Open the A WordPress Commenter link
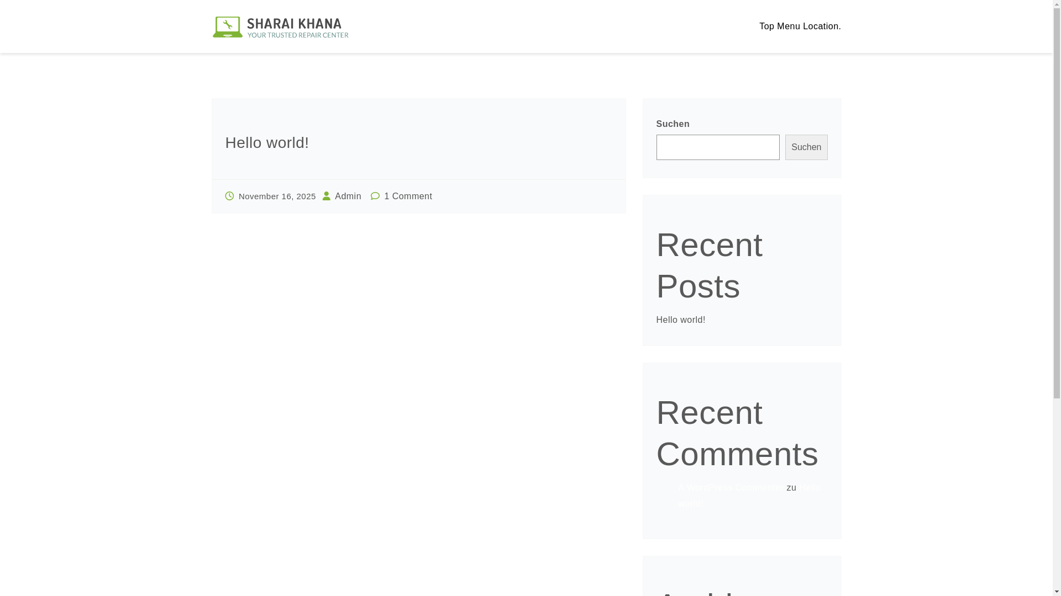The image size is (1061, 596). pos(730,488)
